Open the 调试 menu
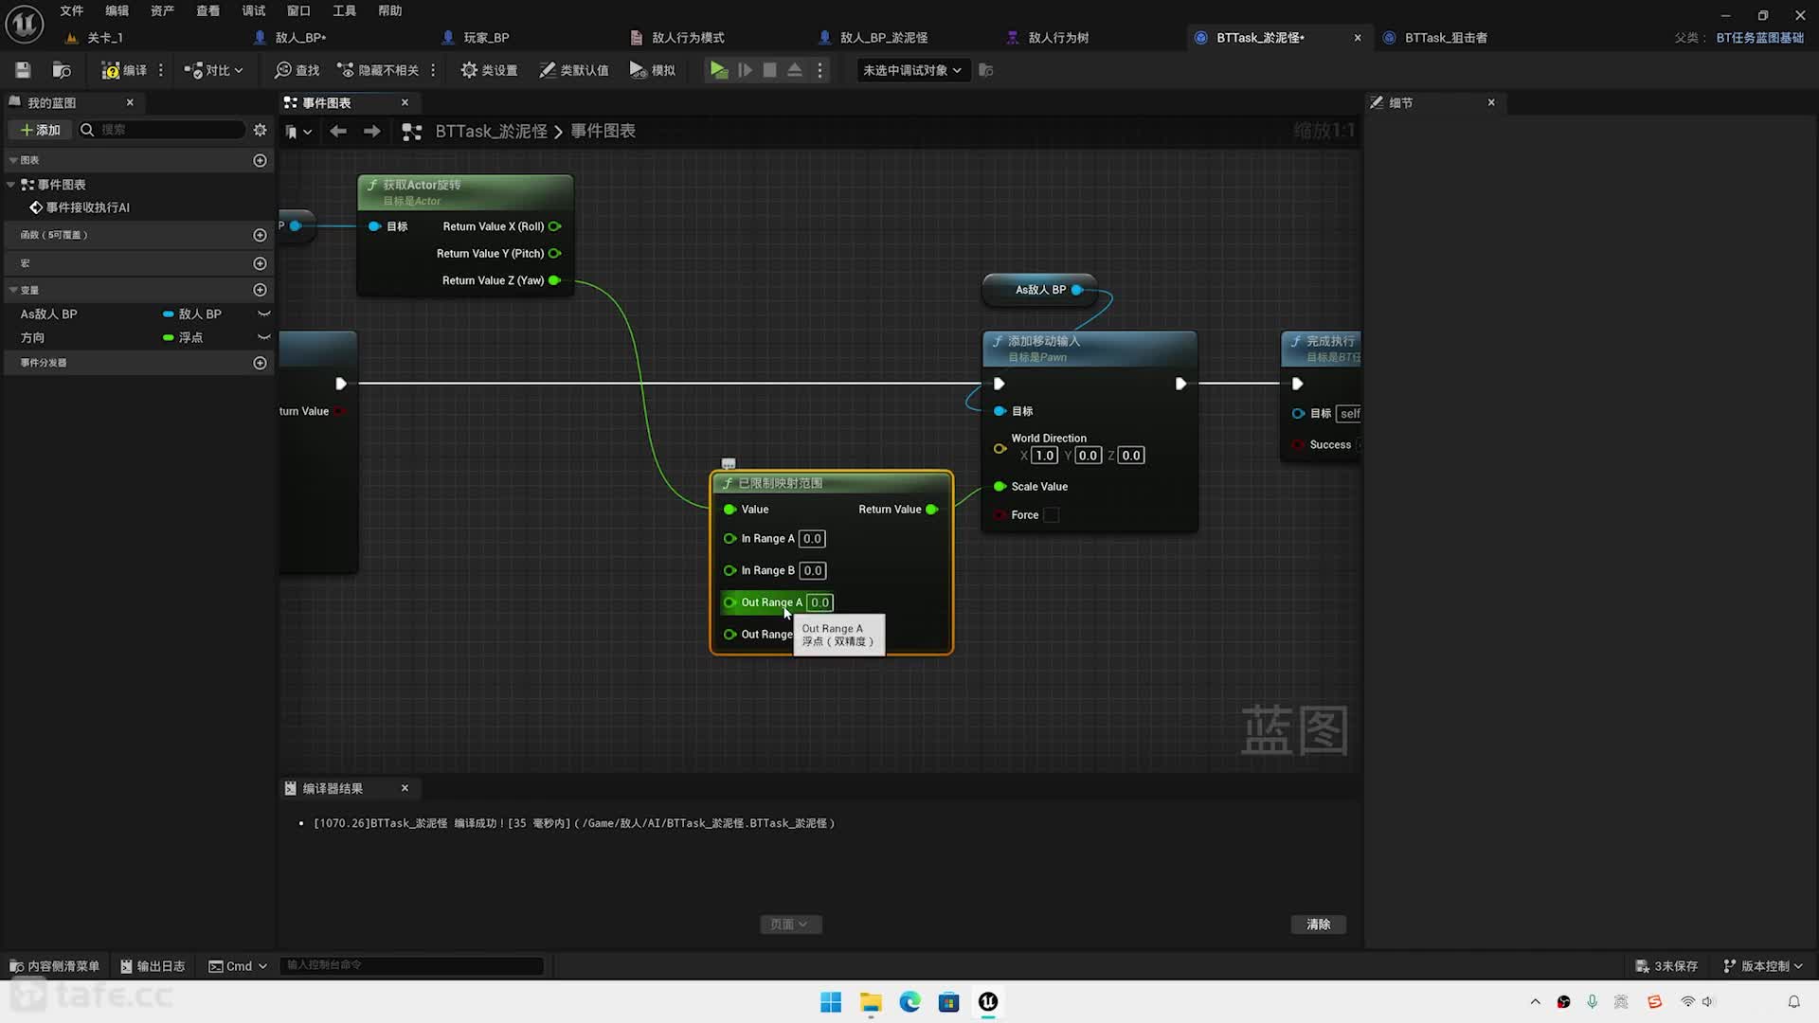This screenshot has height=1023, width=1819. [254, 10]
